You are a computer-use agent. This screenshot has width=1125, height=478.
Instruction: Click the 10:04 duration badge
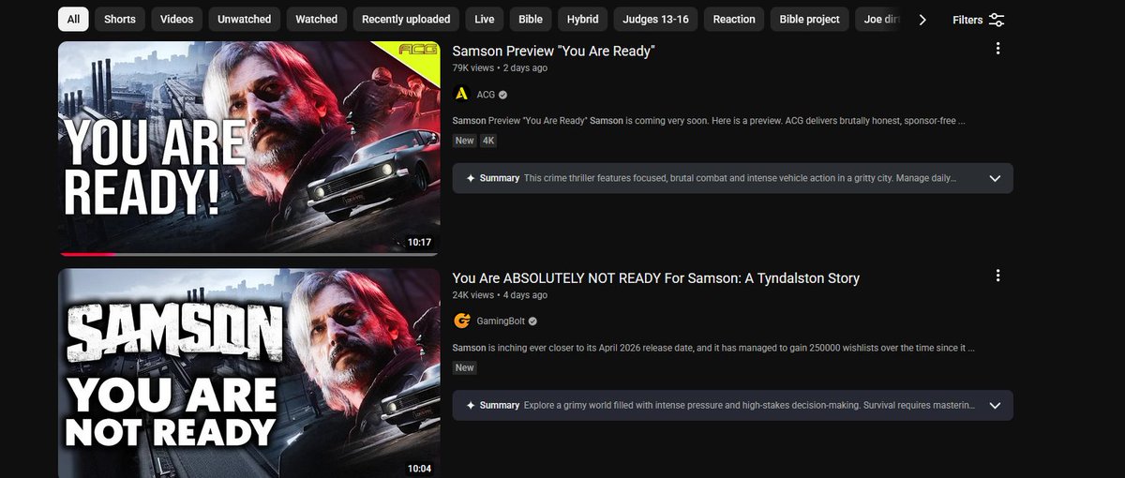pyautogui.click(x=419, y=468)
